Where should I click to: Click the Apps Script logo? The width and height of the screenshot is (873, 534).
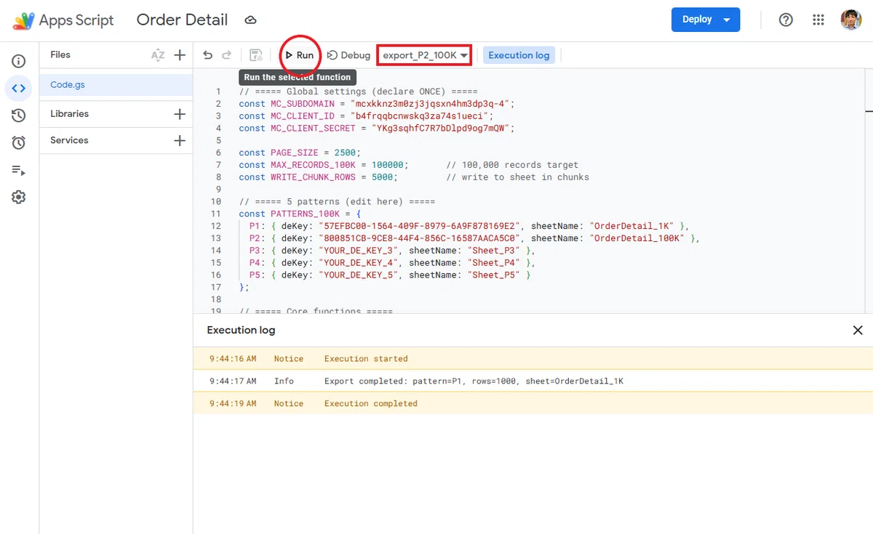tap(23, 20)
